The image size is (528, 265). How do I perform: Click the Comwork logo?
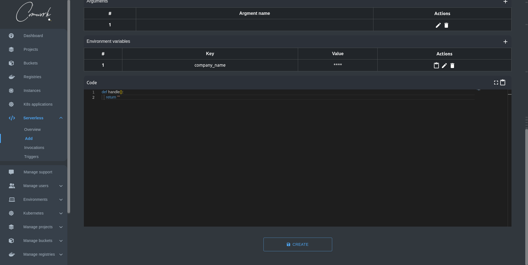[34, 12]
